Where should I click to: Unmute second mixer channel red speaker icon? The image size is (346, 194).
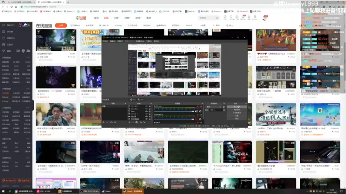(196, 119)
